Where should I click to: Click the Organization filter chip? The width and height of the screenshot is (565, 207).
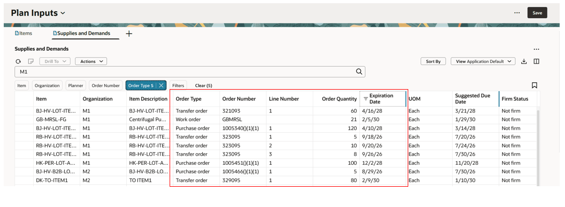click(x=48, y=85)
